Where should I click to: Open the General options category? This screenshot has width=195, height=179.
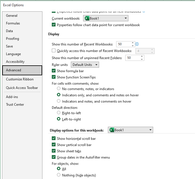(22, 16)
